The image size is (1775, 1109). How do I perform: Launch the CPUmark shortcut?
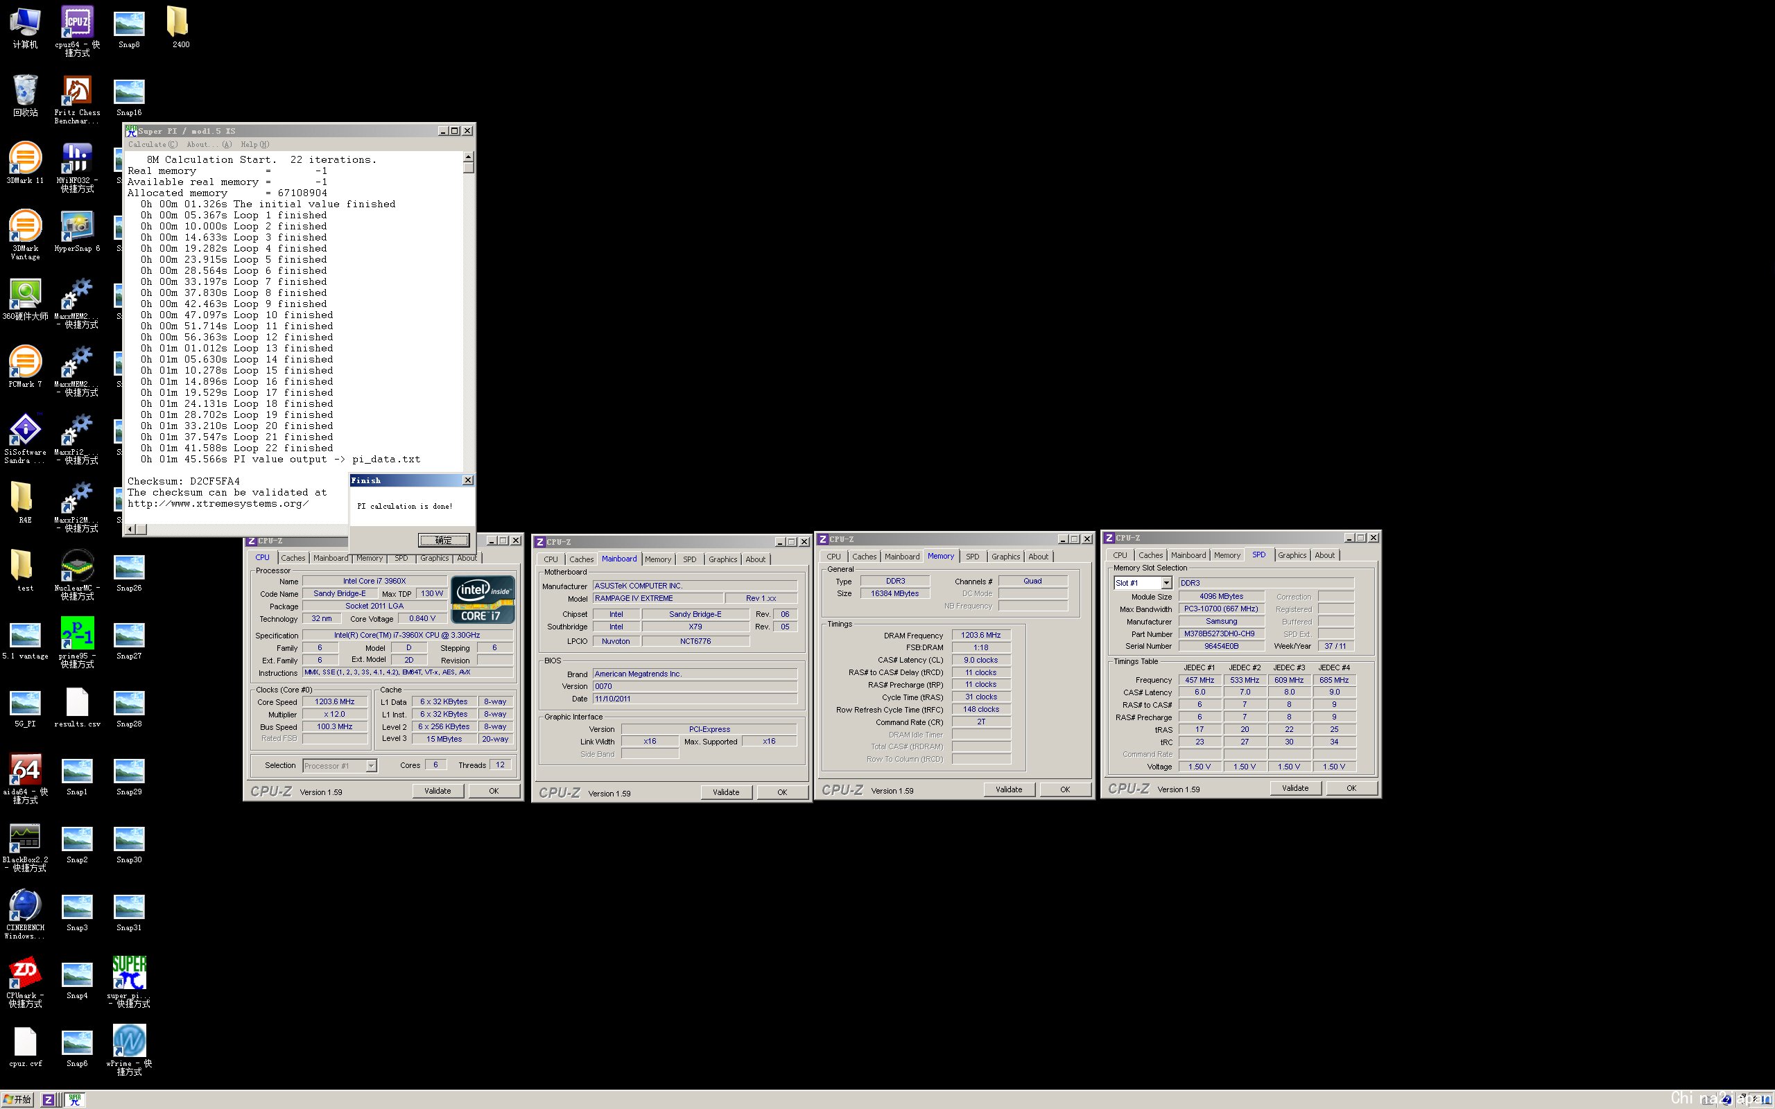tap(25, 982)
